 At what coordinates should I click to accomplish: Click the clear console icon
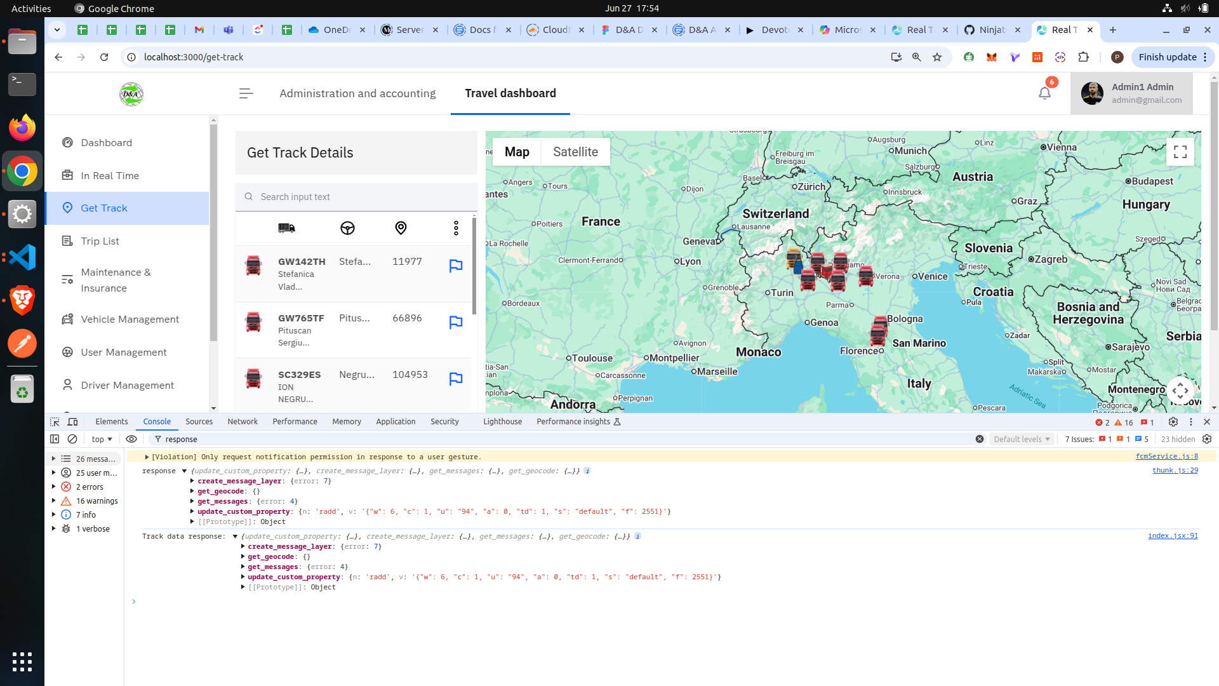pos(72,439)
